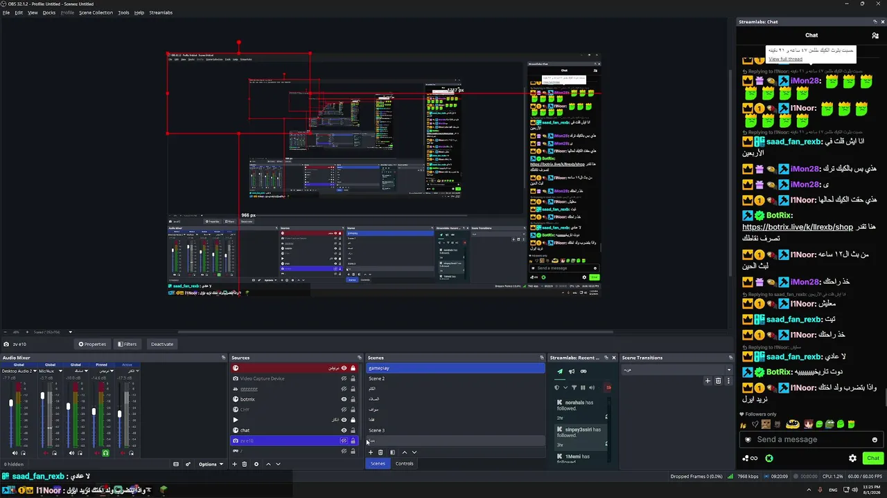The width and height of the screenshot is (887, 498).
Task: Send message with green Chat button
Action: pyautogui.click(x=873, y=458)
